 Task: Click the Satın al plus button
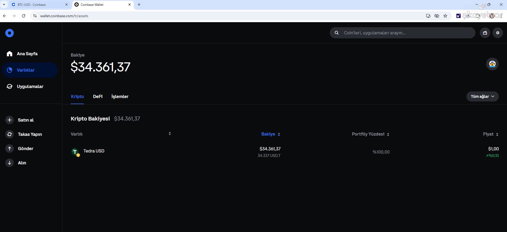pos(10,120)
